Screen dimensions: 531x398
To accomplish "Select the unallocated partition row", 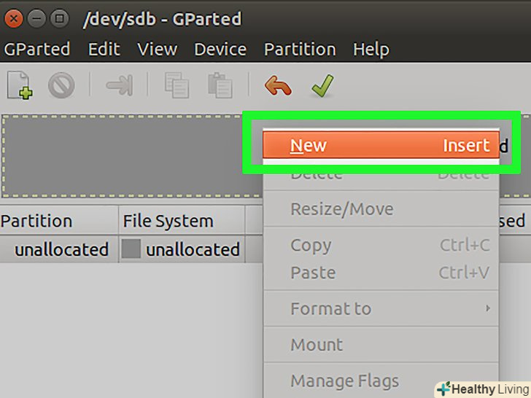I will (61, 249).
